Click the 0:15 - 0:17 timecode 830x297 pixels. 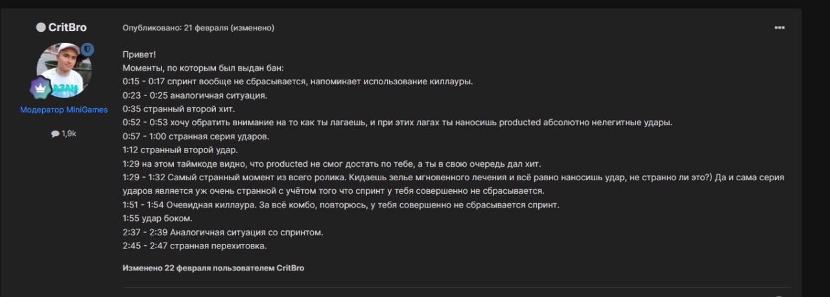[143, 82]
